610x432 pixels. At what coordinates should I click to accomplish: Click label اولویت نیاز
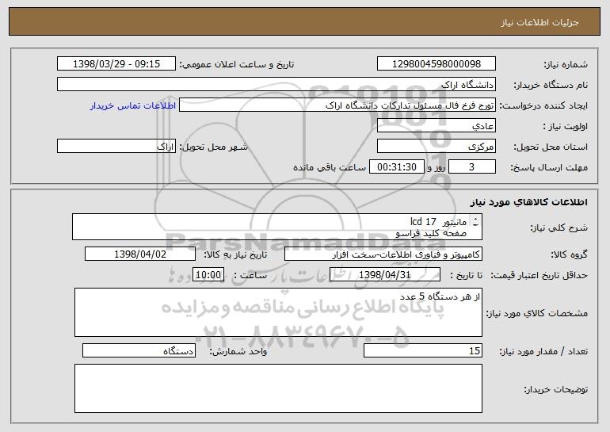point(566,126)
